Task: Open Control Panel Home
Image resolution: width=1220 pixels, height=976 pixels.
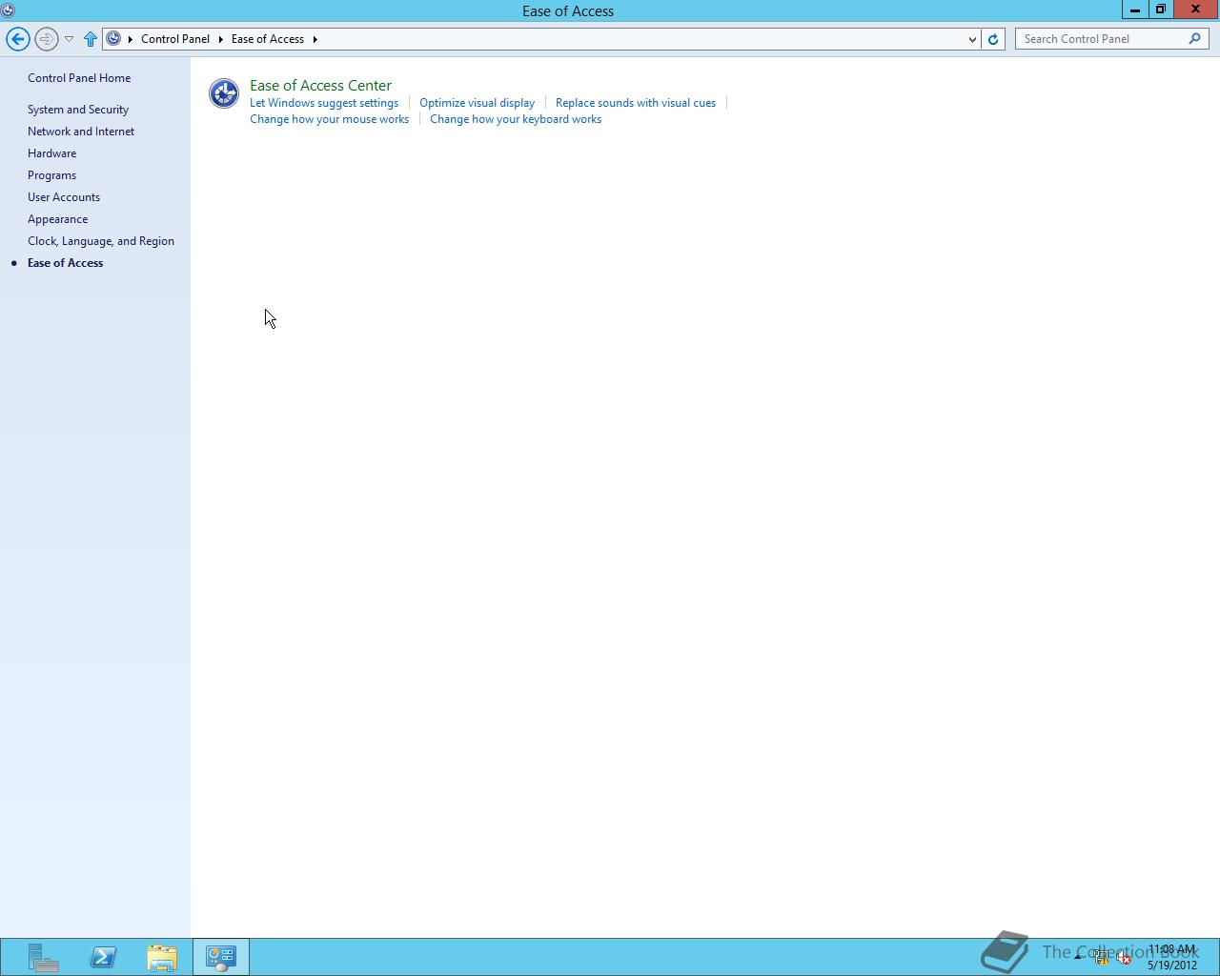Action: [79, 78]
